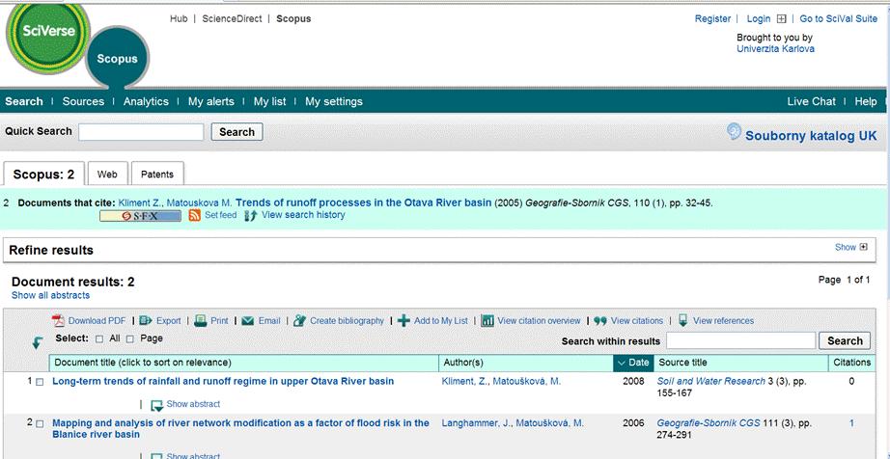890x459 pixels.
Task: Click the Add to My List plus icon
Action: (x=403, y=321)
